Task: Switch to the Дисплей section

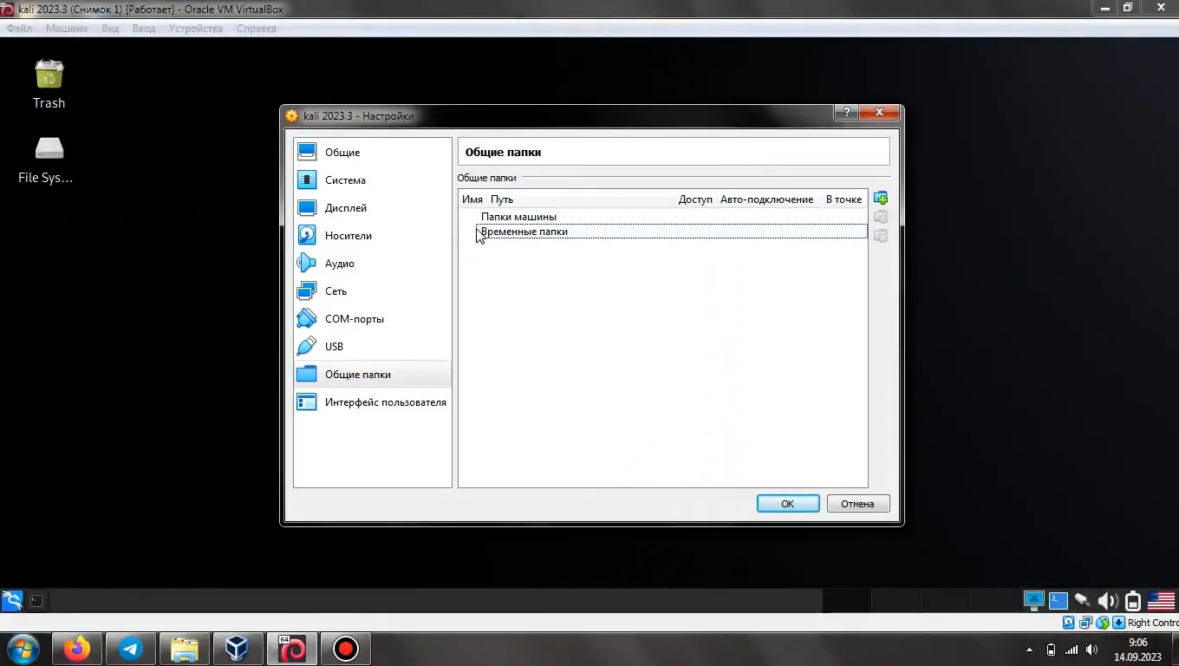Action: (373, 208)
